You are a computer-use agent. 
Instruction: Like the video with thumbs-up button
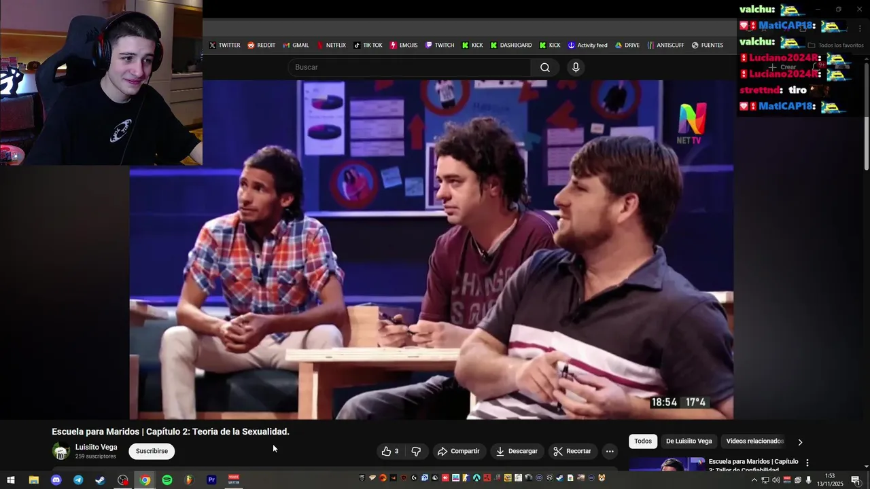pyautogui.click(x=391, y=451)
